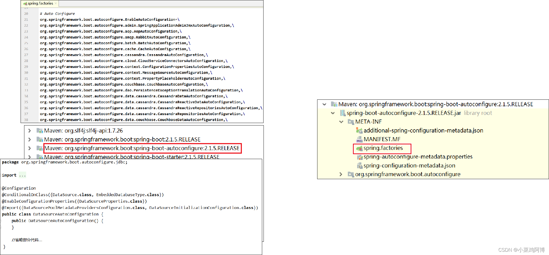
Task: Click the spring.factories leaf icon in tree
Action: coord(359,148)
